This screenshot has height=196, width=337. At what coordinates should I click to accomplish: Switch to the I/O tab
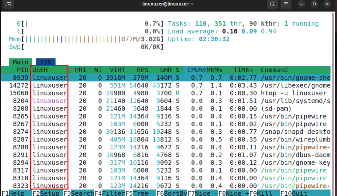coord(46,62)
